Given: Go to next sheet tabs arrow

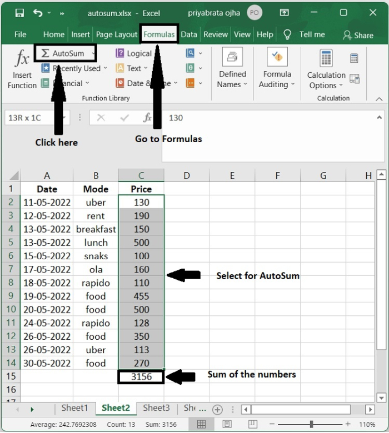Looking at the screenshot, I should click(x=32, y=409).
